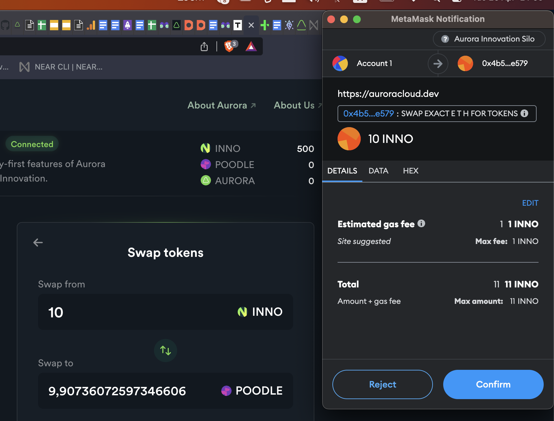Click the large orange token icon beside 10 INNO
554x421 pixels.
point(349,139)
